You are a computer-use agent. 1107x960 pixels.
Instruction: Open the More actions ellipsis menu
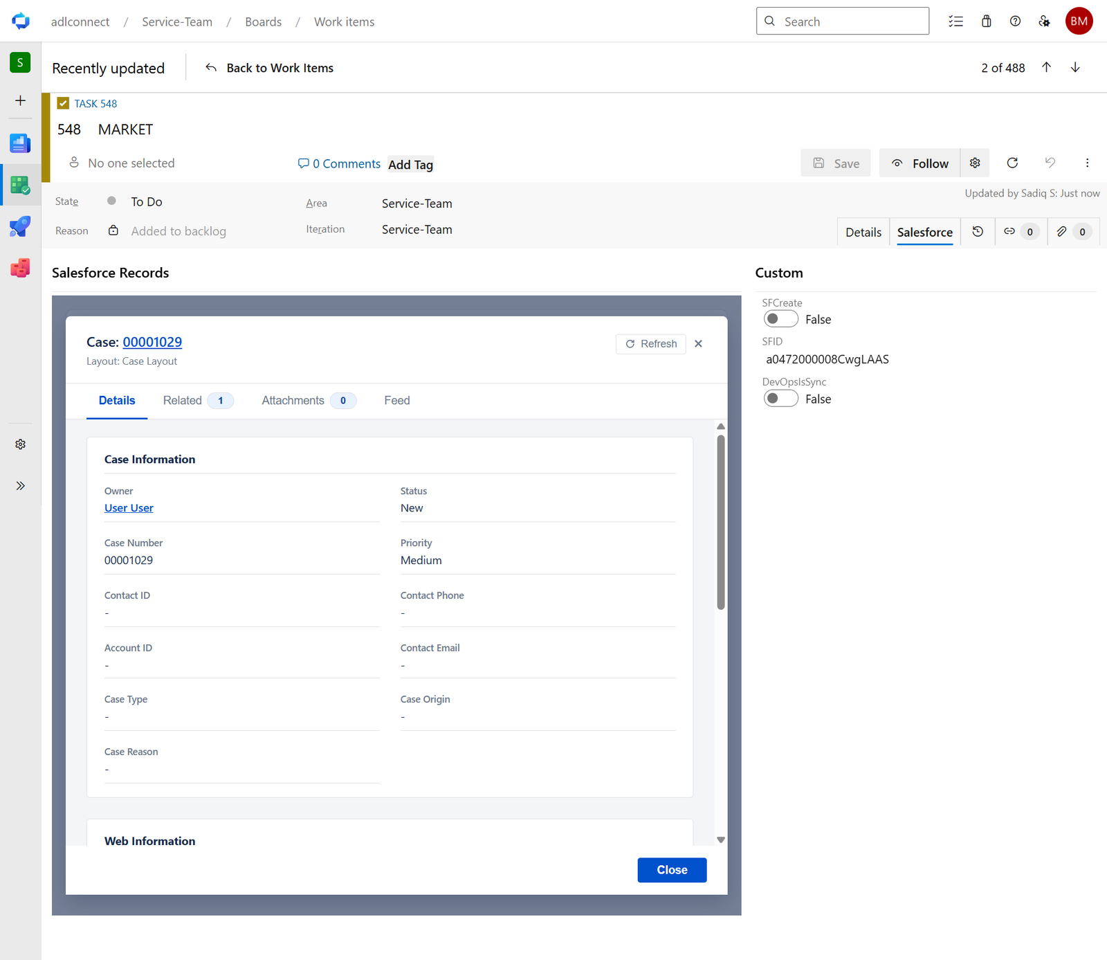1087,163
